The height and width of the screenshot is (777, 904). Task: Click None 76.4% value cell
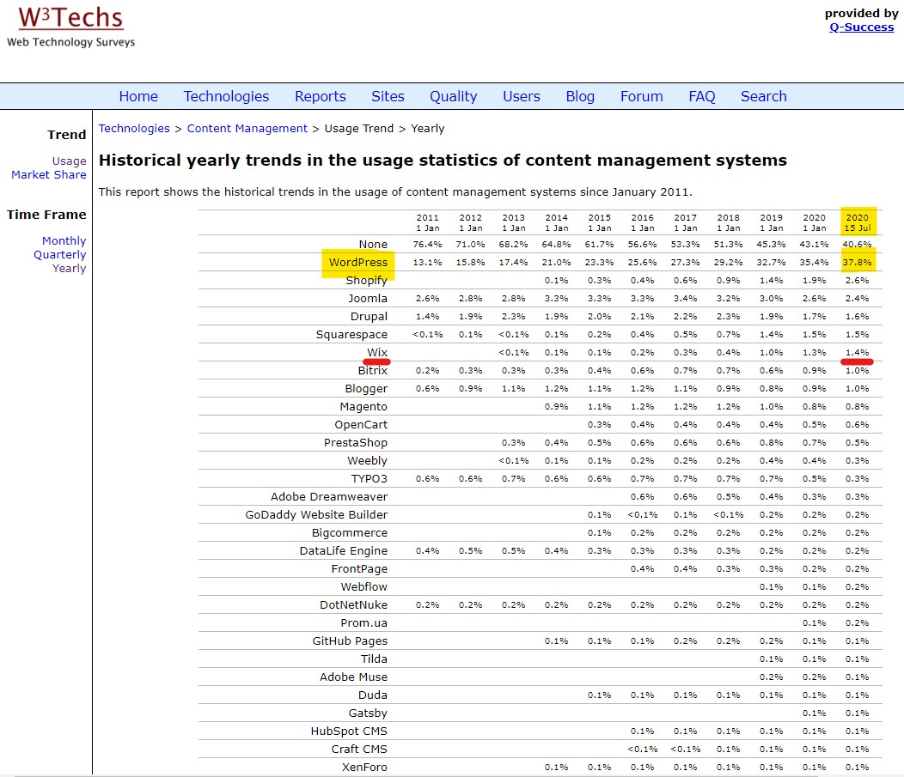pyautogui.click(x=428, y=244)
